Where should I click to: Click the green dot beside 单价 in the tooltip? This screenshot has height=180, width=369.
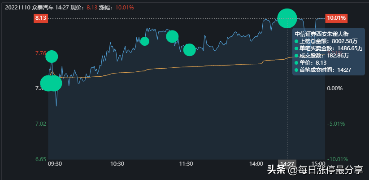pos(296,63)
